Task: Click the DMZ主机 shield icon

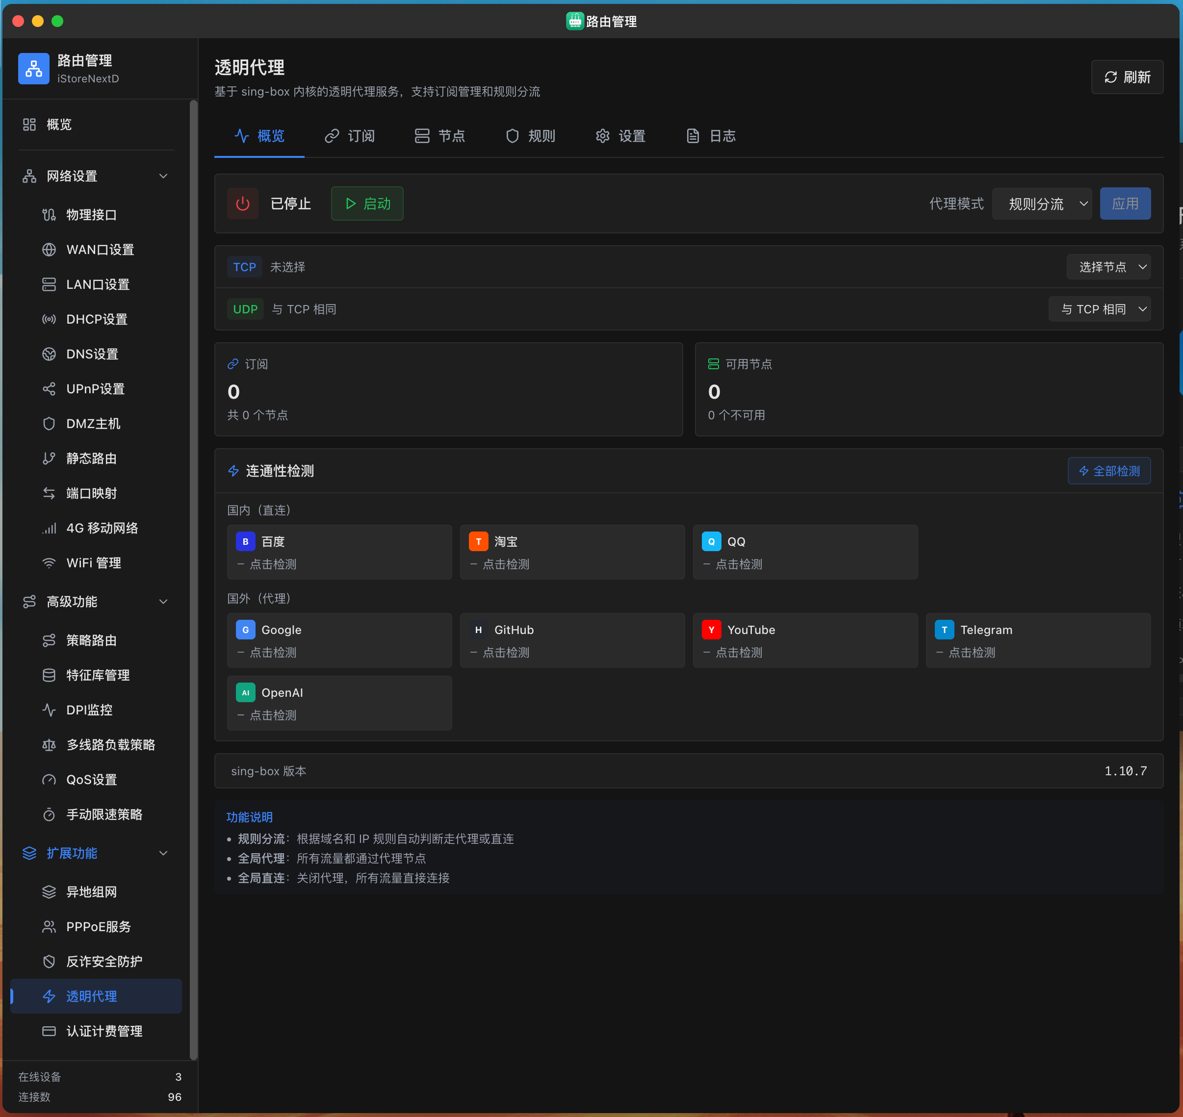Action: coord(49,424)
